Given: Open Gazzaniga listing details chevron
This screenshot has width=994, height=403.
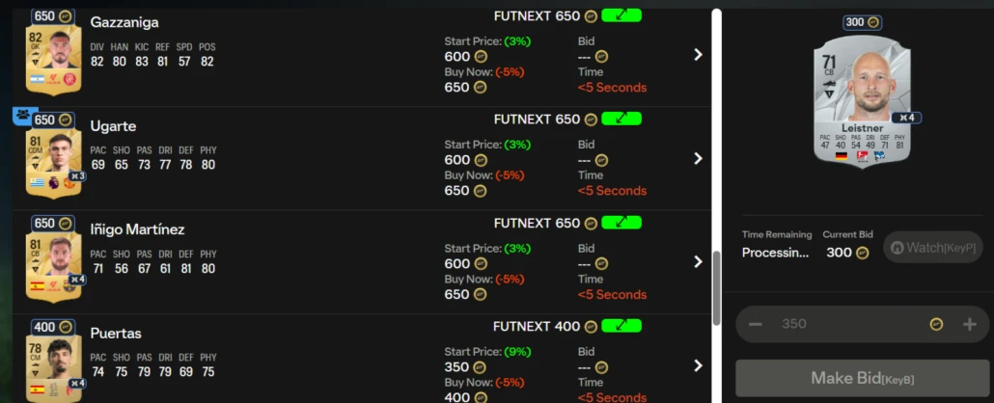Looking at the screenshot, I should (x=698, y=55).
